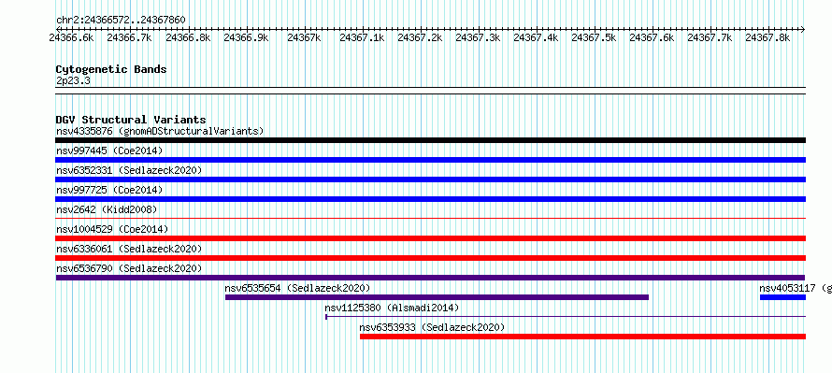
Task: Click the blue nsv997725 variant bar
Action: point(431,199)
